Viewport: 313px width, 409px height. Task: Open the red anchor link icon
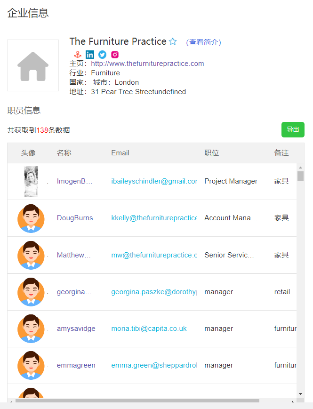click(x=78, y=55)
